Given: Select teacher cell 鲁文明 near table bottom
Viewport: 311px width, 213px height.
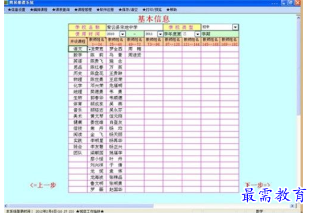Looking at the screenshot, I should (97, 183).
